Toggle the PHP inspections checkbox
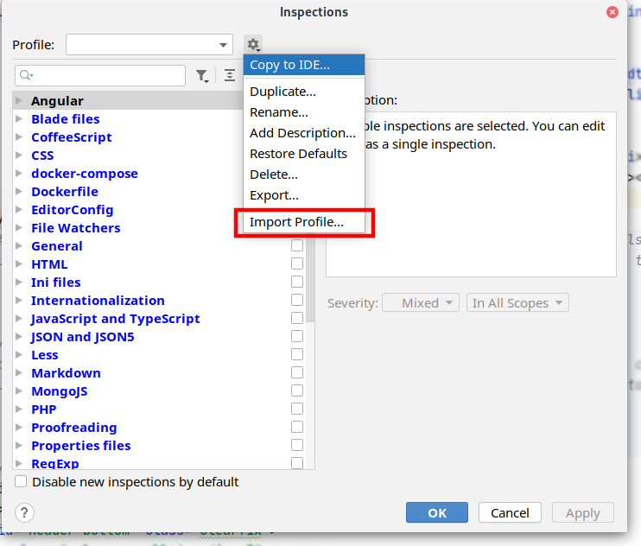641x546 pixels. pos(297,409)
